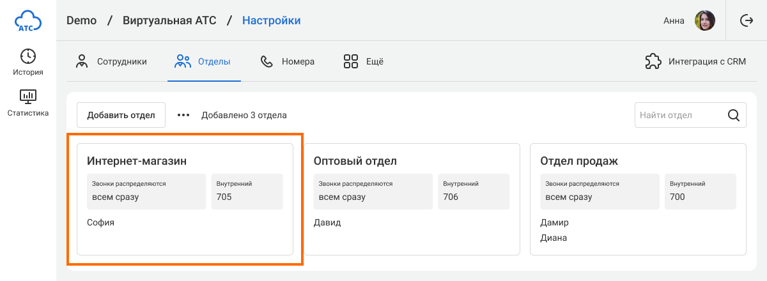Image resolution: width=767 pixels, height=281 pixels.
Task: Select the Отделы tab
Action: coord(203,62)
